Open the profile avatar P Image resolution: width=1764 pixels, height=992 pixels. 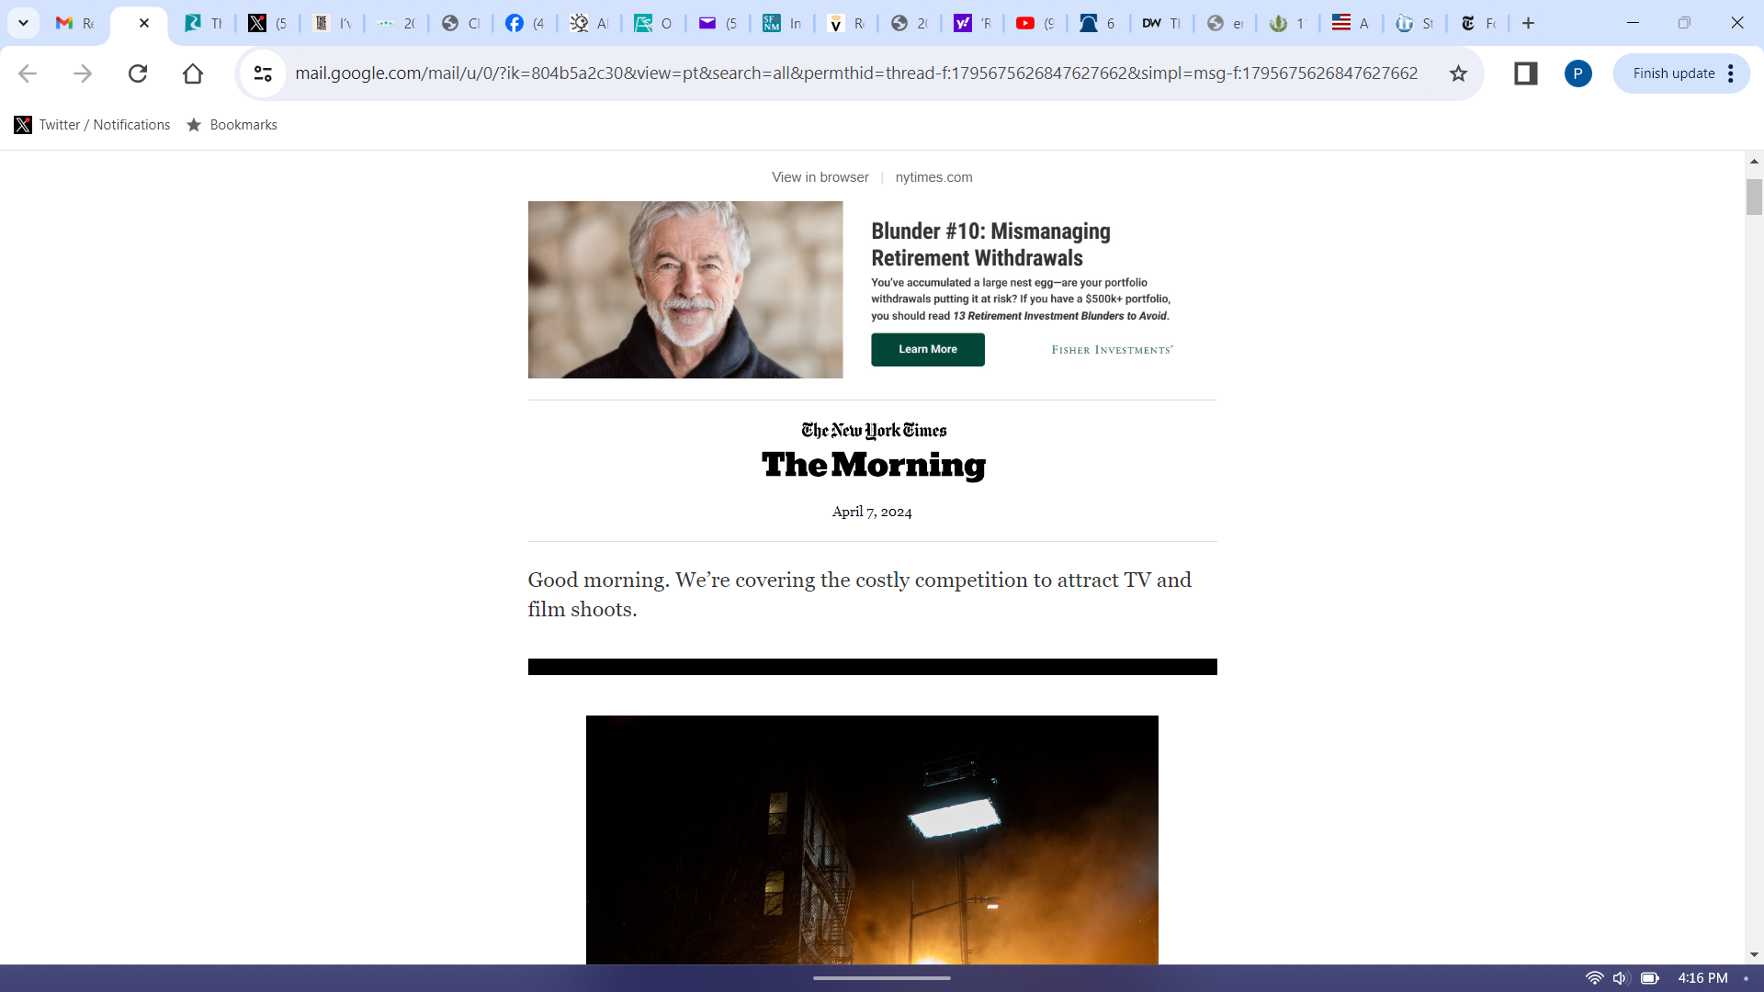click(1577, 73)
